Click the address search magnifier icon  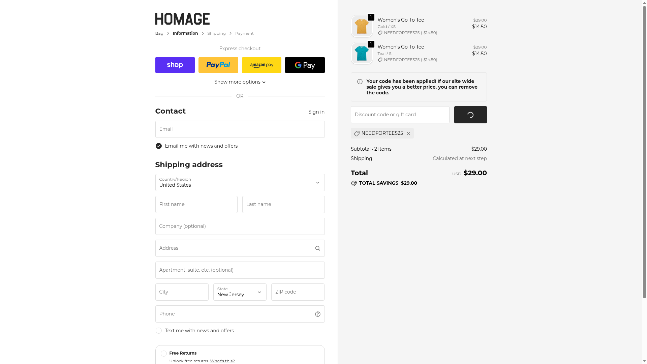(317, 248)
